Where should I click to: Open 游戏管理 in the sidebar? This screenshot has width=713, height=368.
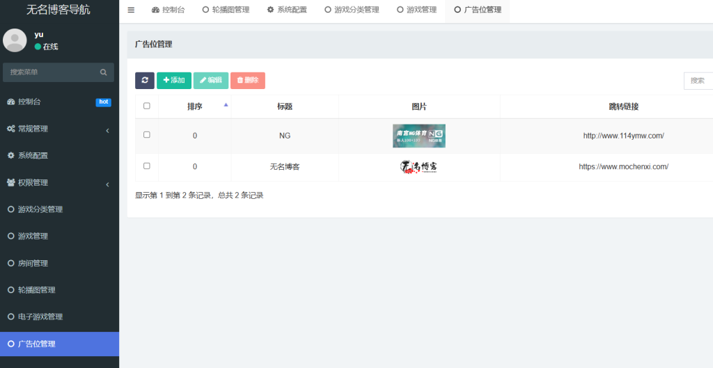click(59, 237)
